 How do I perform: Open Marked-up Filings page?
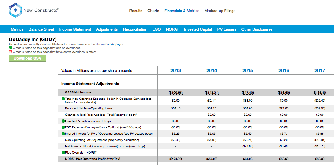coord(220,11)
